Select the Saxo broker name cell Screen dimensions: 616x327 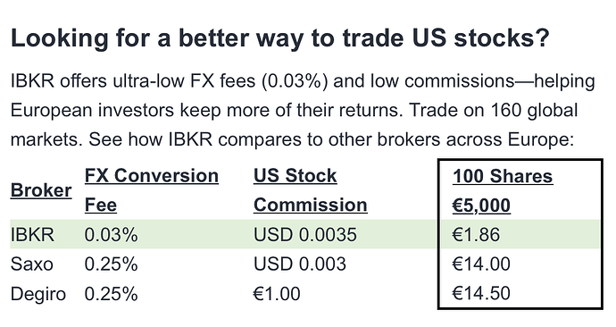[32, 264]
